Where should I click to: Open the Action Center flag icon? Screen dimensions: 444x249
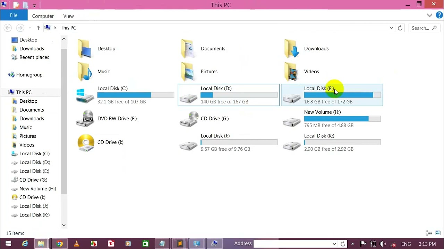(x=363, y=244)
